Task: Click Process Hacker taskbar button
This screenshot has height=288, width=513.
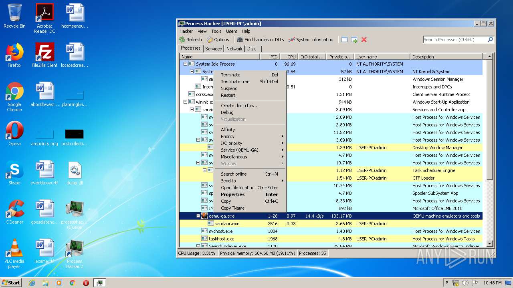Action: pyautogui.click(x=99, y=283)
